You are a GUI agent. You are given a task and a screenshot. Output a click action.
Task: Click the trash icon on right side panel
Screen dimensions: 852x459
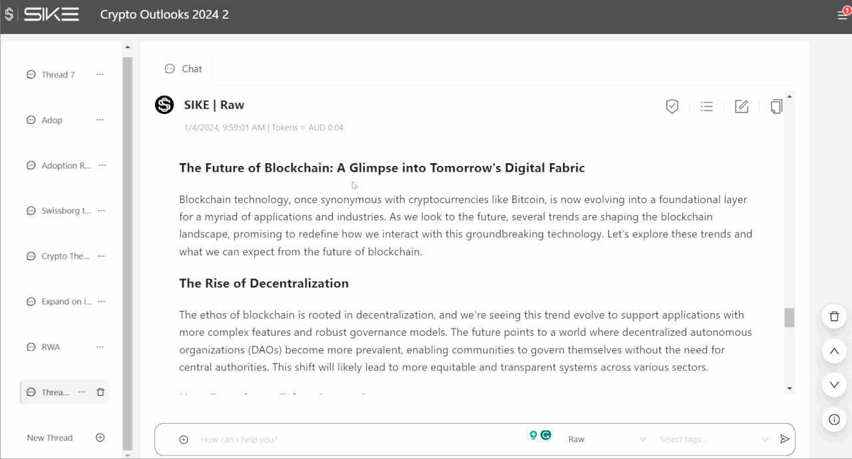(x=834, y=316)
